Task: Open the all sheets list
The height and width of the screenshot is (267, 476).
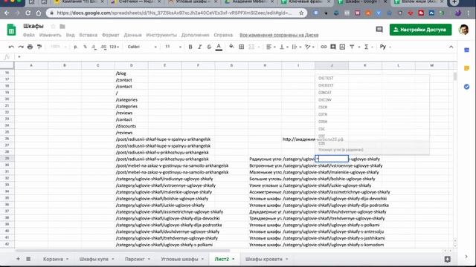Action: click(x=28, y=259)
